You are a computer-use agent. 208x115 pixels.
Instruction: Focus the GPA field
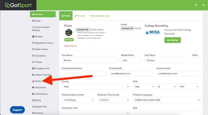[x=166, y=113]
